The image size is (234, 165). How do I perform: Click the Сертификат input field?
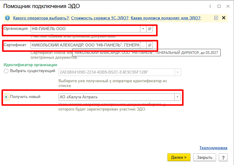85,45
